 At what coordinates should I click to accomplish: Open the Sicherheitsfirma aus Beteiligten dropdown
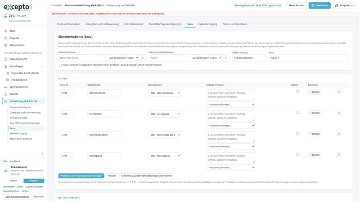click(122, 58)
